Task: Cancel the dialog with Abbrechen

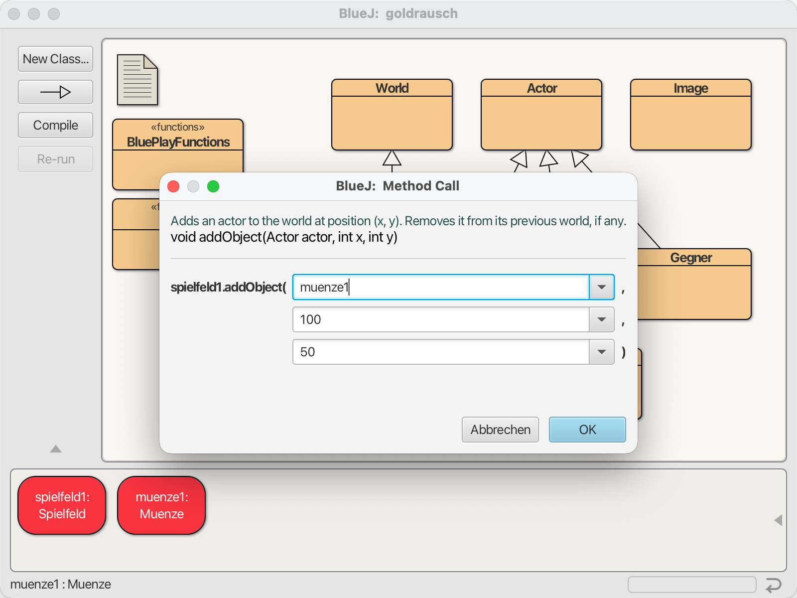Action: click(x=501, y=430)
